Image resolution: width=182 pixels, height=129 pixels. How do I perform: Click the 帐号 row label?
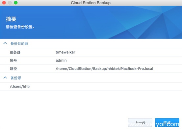coord(13,61)
